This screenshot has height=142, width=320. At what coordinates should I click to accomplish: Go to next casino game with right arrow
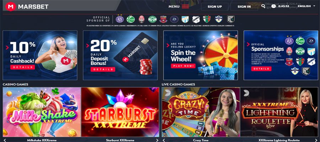157,140
